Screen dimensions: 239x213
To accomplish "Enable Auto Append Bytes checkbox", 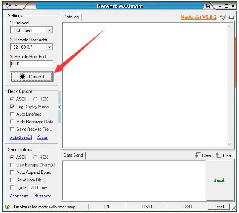I will [12, 172].
